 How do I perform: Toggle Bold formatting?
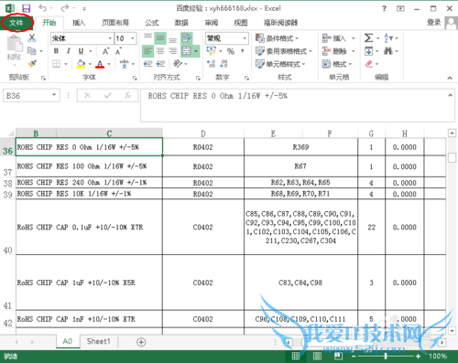[56, 51]
